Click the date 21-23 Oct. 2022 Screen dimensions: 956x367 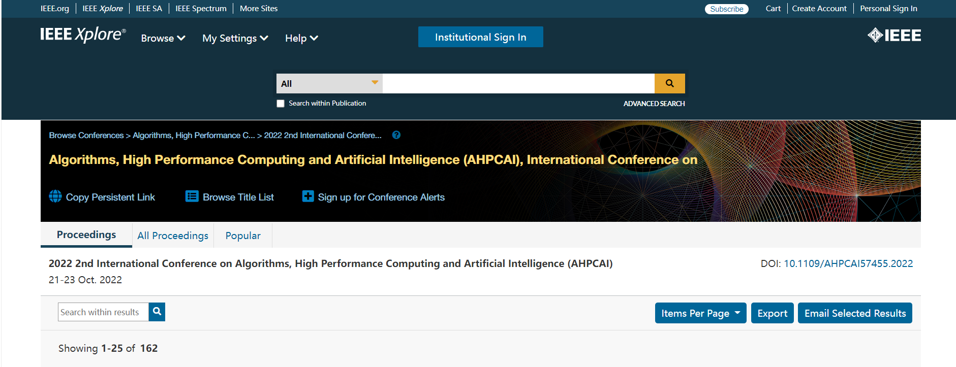click(x=85, y=280)
